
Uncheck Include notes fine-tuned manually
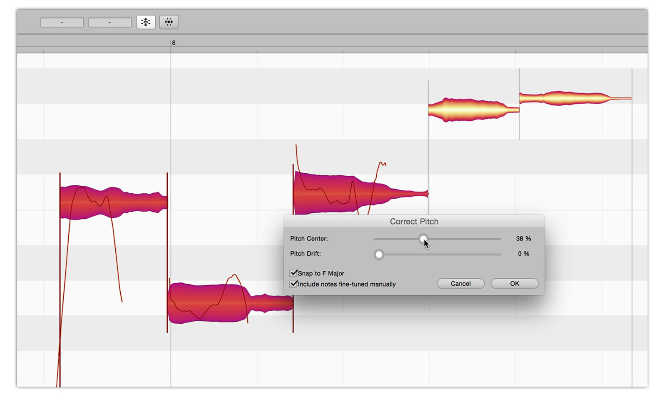click(294, 284)
